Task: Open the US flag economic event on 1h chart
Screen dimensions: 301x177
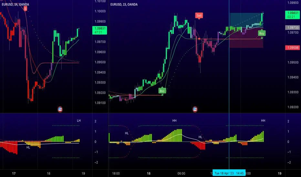Action: [60, 109]
